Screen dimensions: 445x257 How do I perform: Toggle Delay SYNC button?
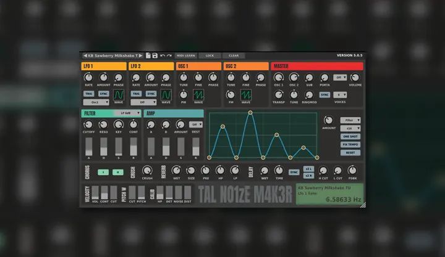click(294, 172)
